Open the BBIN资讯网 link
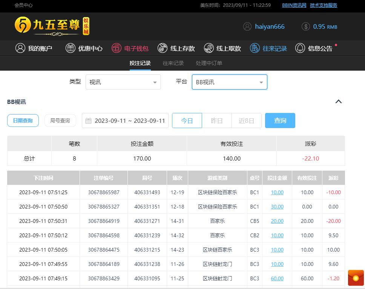The height and width of the screenshot is (289, 365). pyautogui.click(x=294, y=5)
